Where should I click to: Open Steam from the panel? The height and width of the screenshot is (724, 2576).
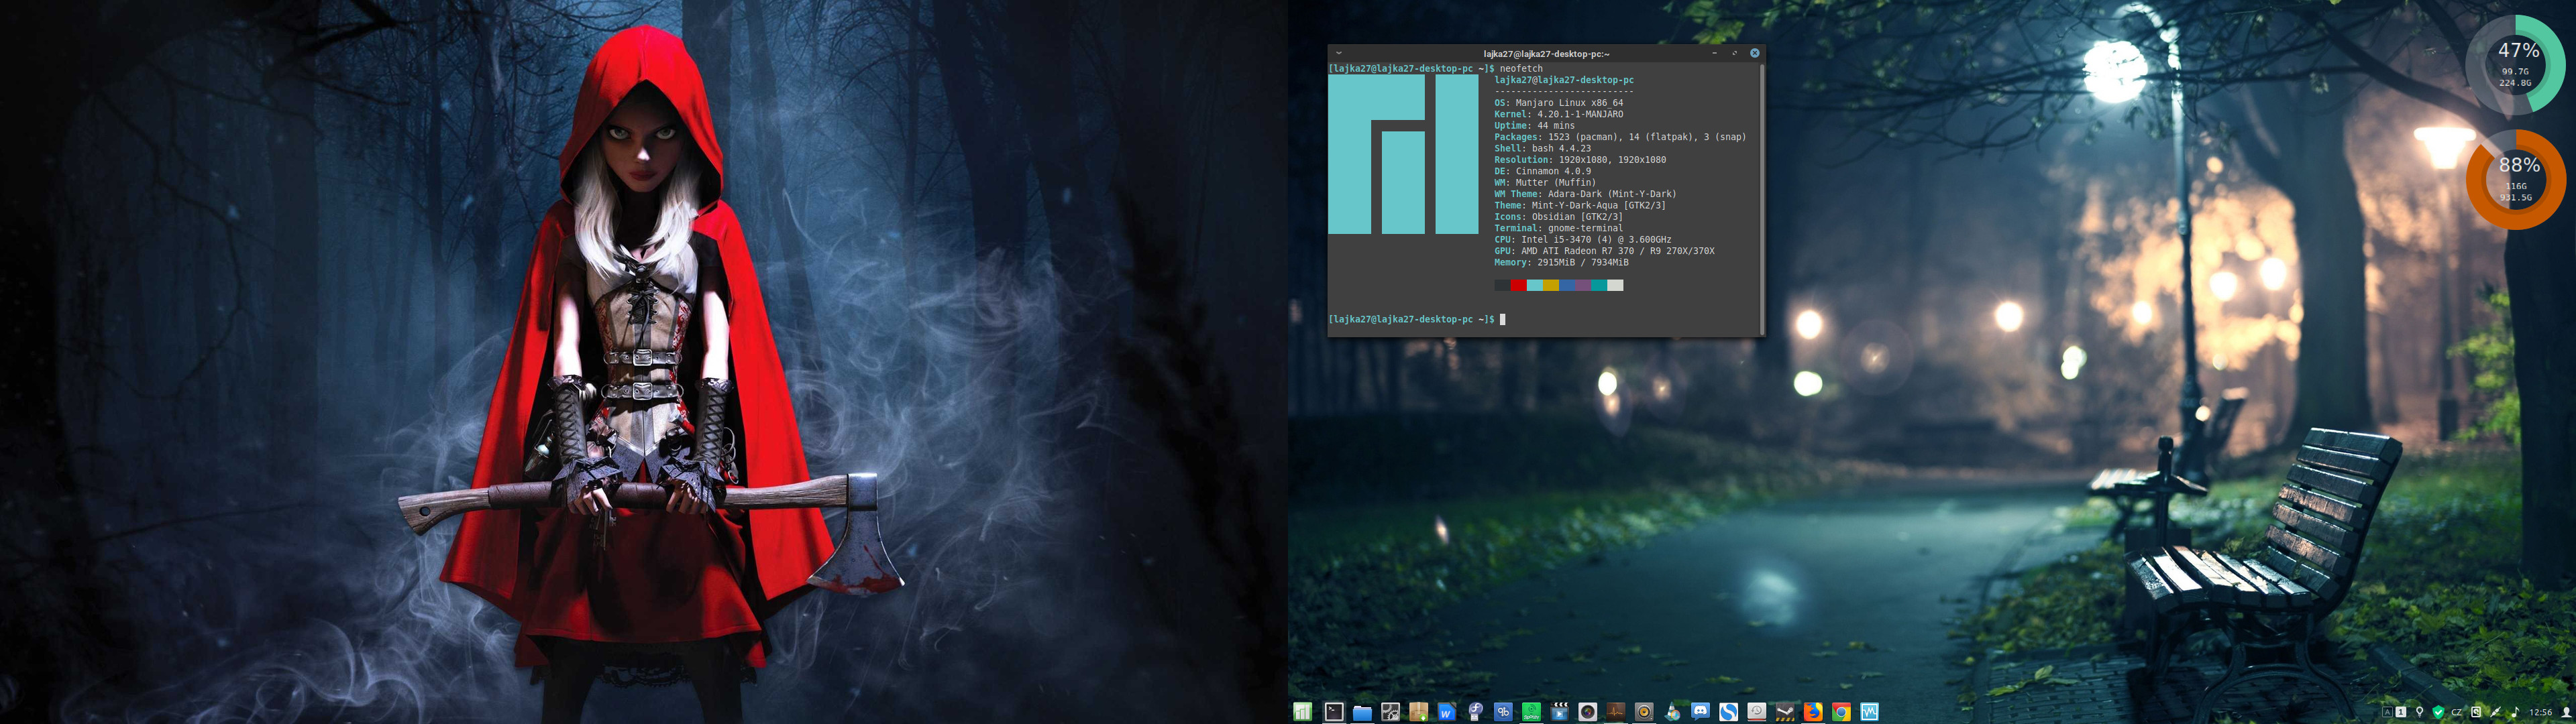click(x=1785, y=712)
